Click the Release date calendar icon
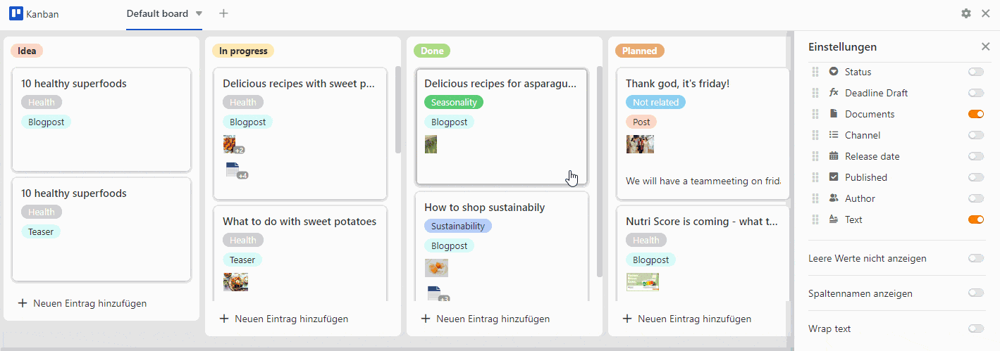This screenshot has width=1000, height=351. click(x=834, y=156)
